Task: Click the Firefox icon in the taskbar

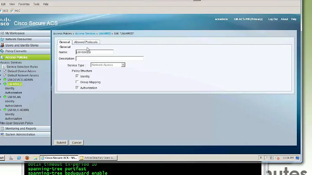Action: tap(27, 158)
